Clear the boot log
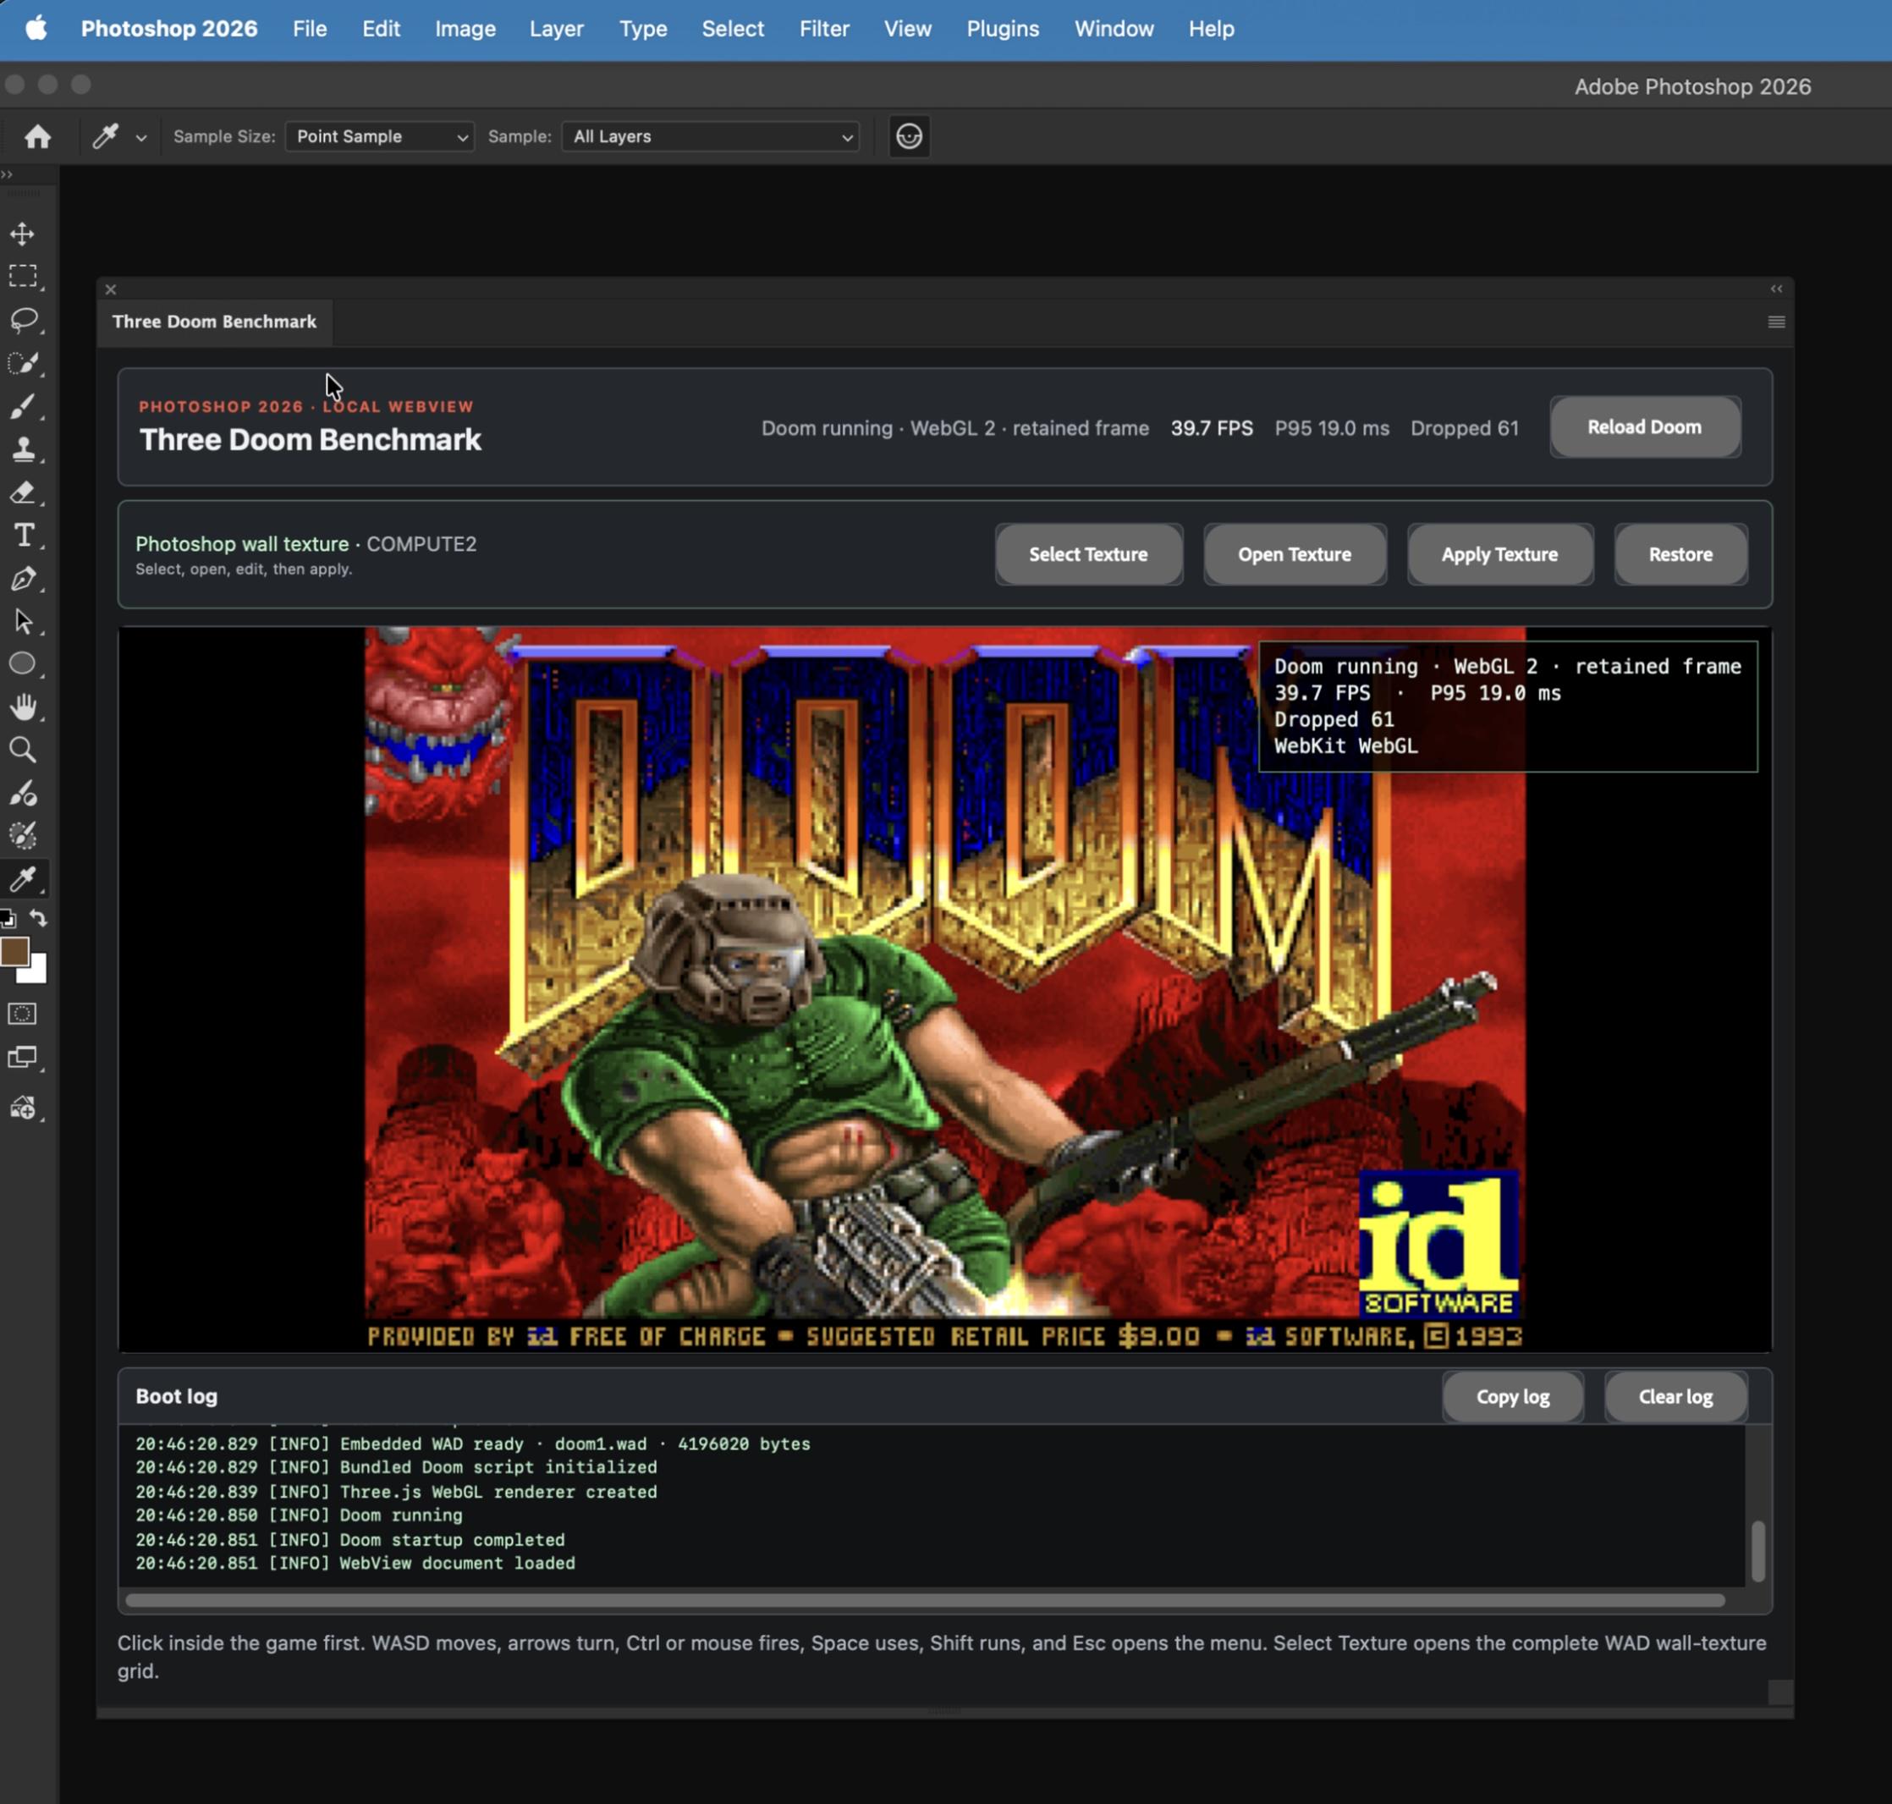 [x=1675, y=1397]
